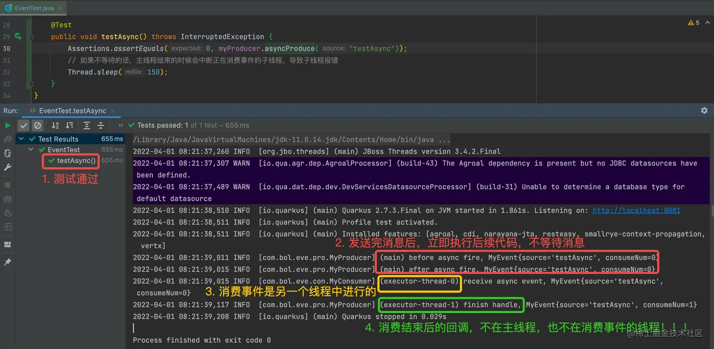Collapse the Test Results tree node
714x349 pixels.
[x=21, y=139]
